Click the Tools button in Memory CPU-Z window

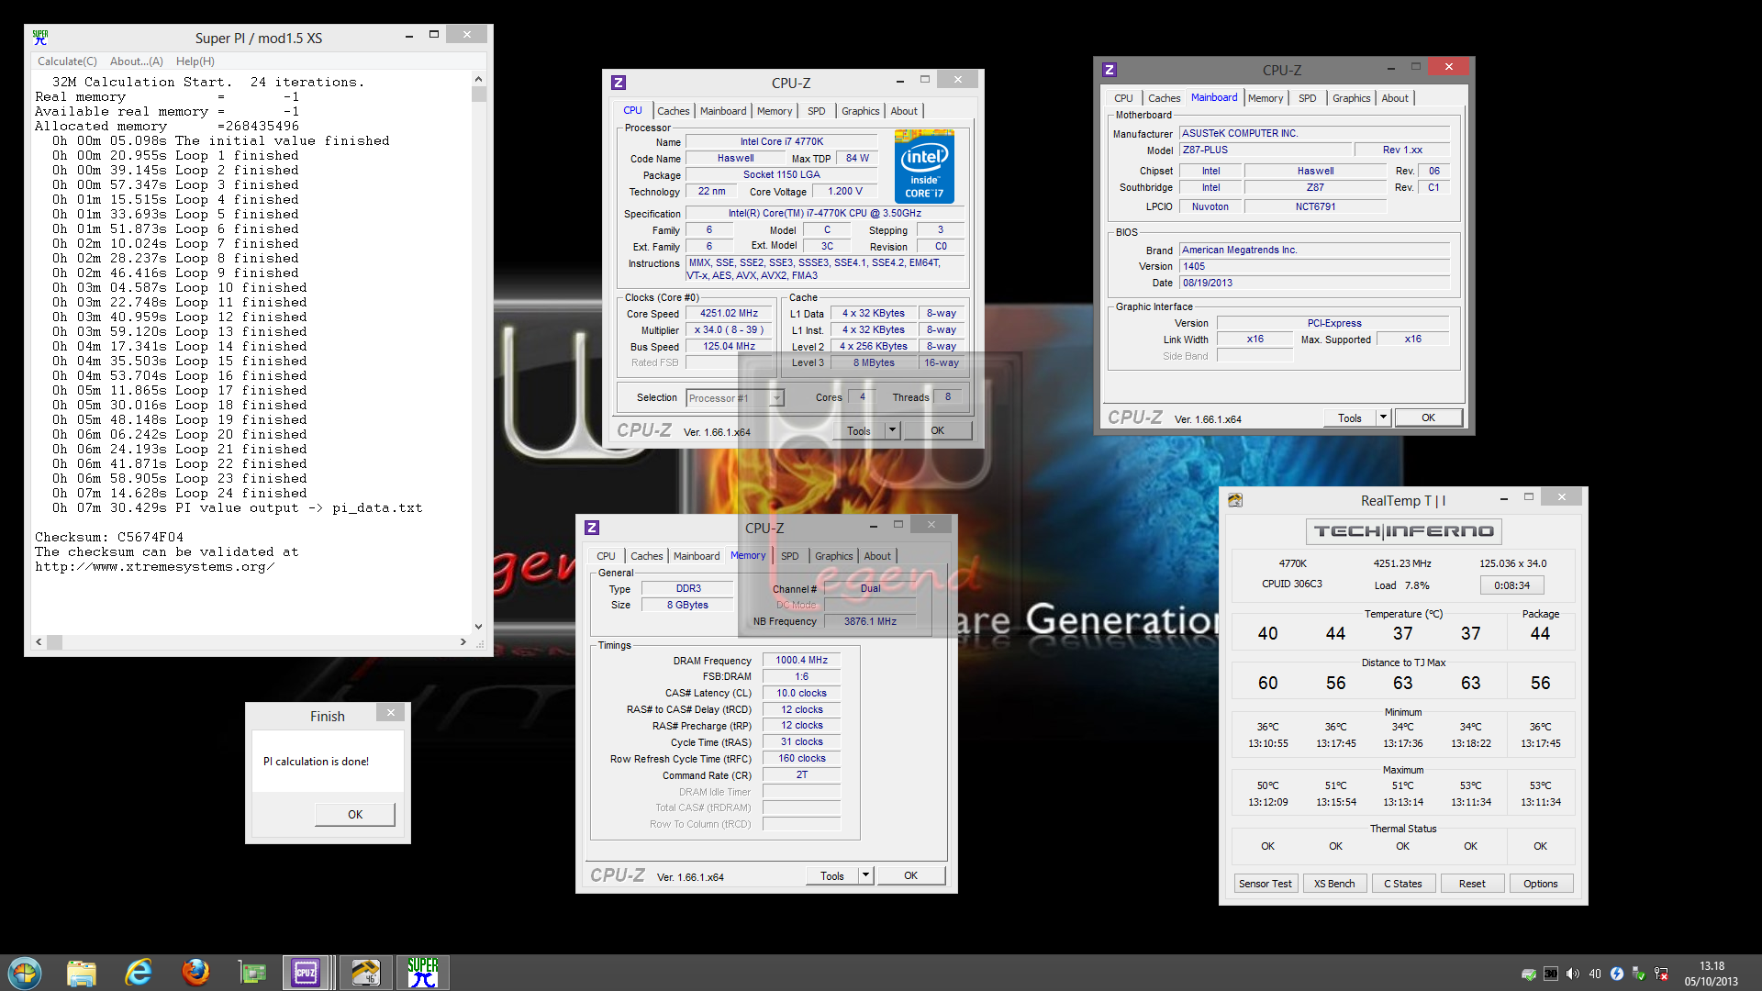pyautogui.click(x=832, y=876)
